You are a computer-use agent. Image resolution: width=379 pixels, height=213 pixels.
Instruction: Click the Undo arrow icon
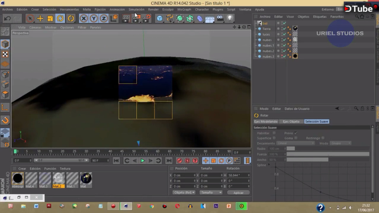8,18
